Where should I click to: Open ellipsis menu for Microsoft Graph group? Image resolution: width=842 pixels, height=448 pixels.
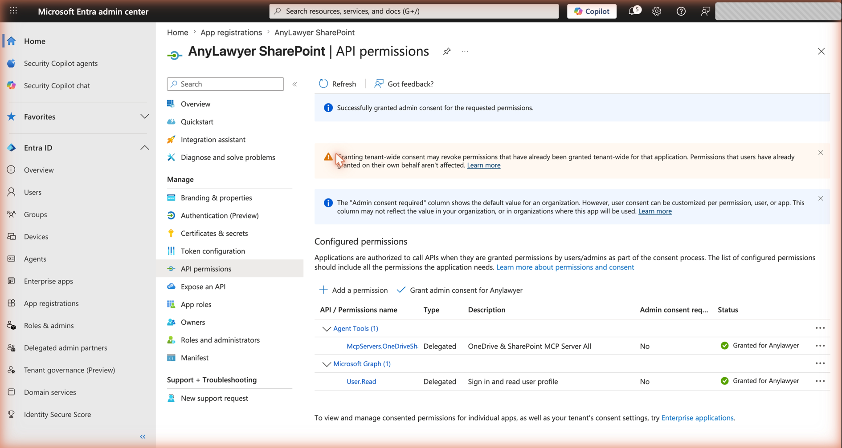click(x=820, y=363)
